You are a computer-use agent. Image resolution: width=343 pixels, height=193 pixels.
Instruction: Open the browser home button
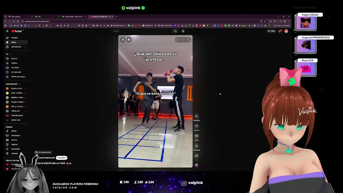tap(18, 21)
